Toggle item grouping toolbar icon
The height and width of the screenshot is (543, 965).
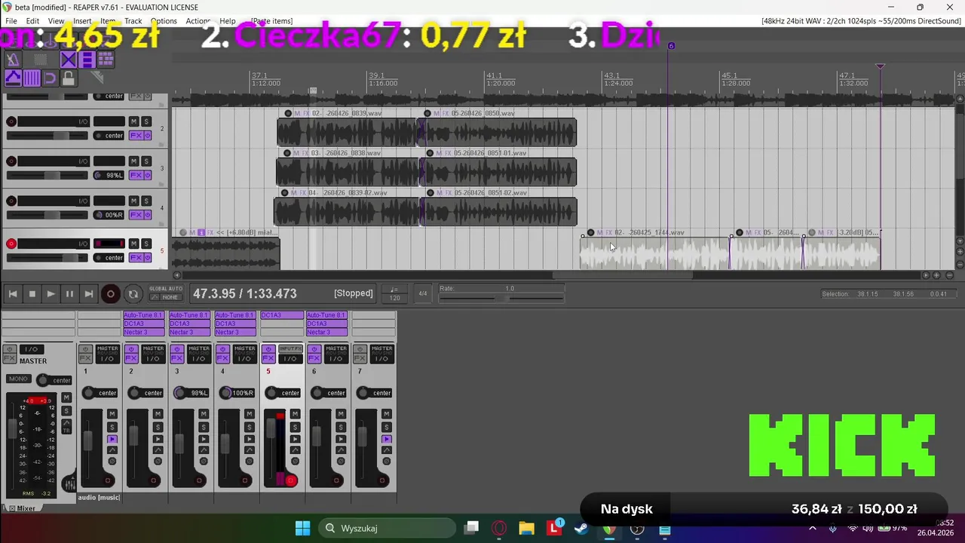click(87, 60)
